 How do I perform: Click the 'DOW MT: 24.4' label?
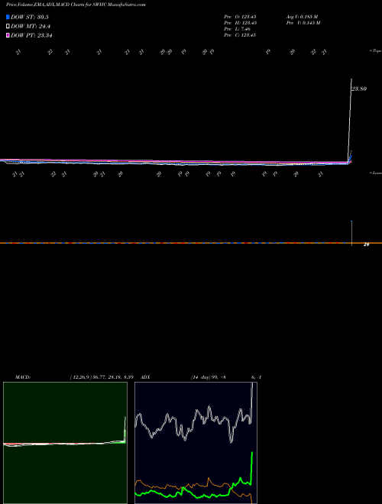(31, 26)
